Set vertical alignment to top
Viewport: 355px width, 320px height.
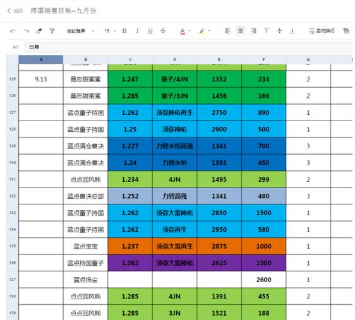[x=267, y=31]
